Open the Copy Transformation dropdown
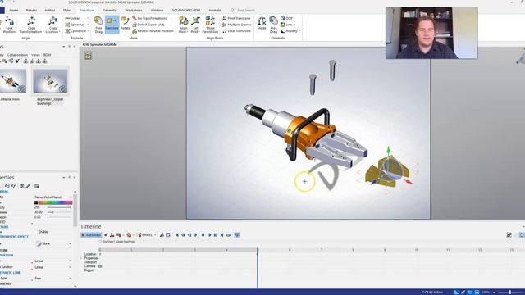The image size is (525, 295). pos(31,25)
